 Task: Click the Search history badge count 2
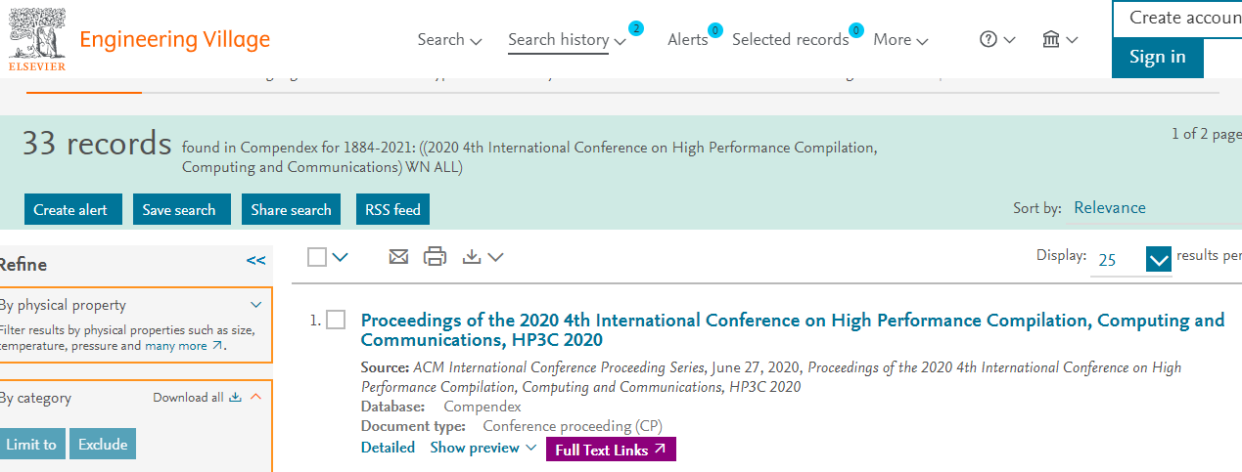(x=636, y=27)
